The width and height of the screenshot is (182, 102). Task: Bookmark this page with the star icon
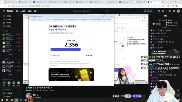pos(163,6)
